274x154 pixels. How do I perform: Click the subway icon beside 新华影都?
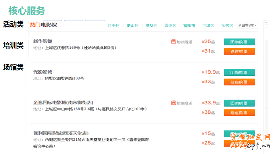(x=173, y=42)
